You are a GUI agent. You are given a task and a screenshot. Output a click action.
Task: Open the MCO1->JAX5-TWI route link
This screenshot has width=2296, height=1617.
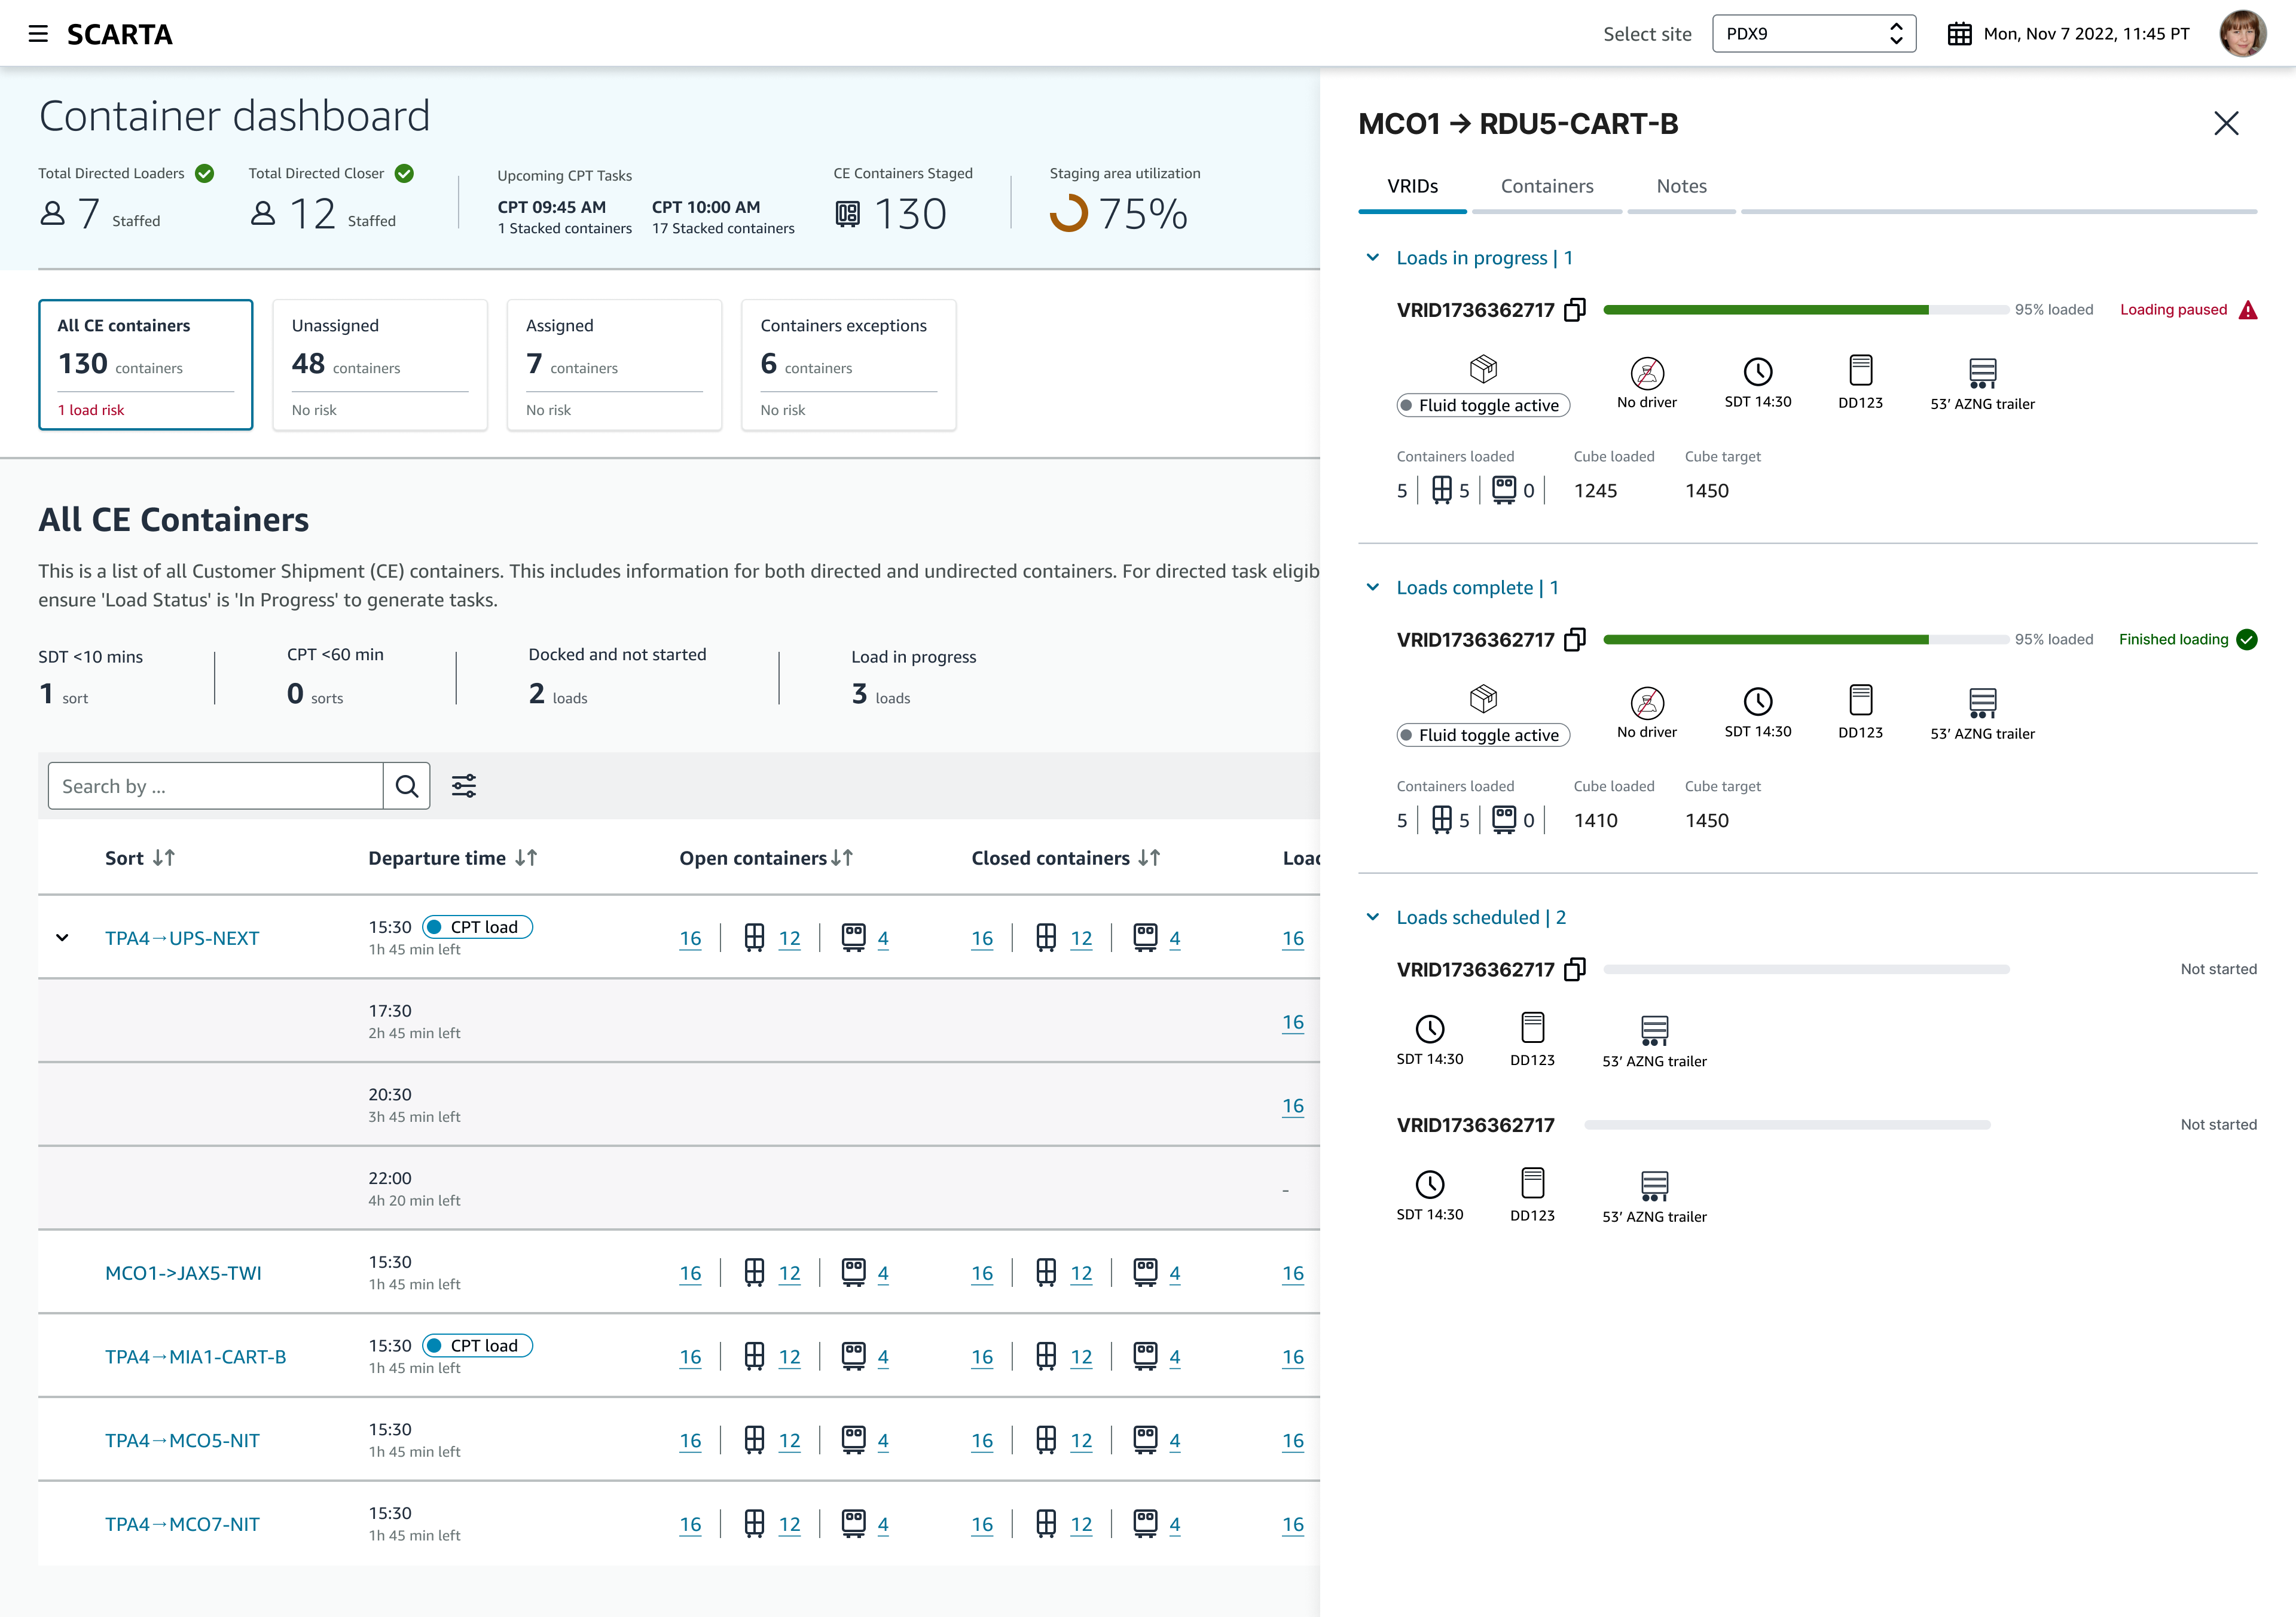click(x=184, y=1273)
